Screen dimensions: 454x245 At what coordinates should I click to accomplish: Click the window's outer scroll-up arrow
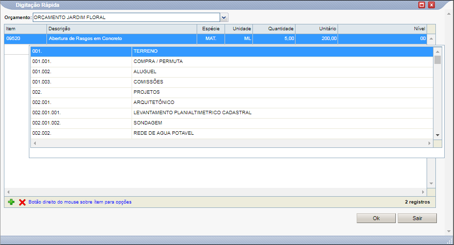449,14
